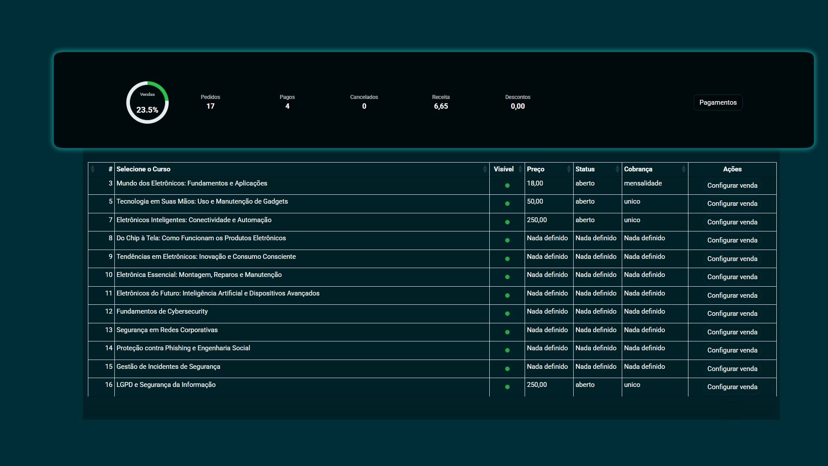Click the Status column sort arrows
This screenshot has height=466, width=828.
pyautogui.click(x=617, y=169)
